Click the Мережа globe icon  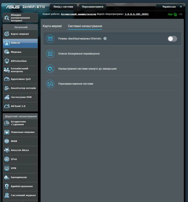[x=7, y=52]
